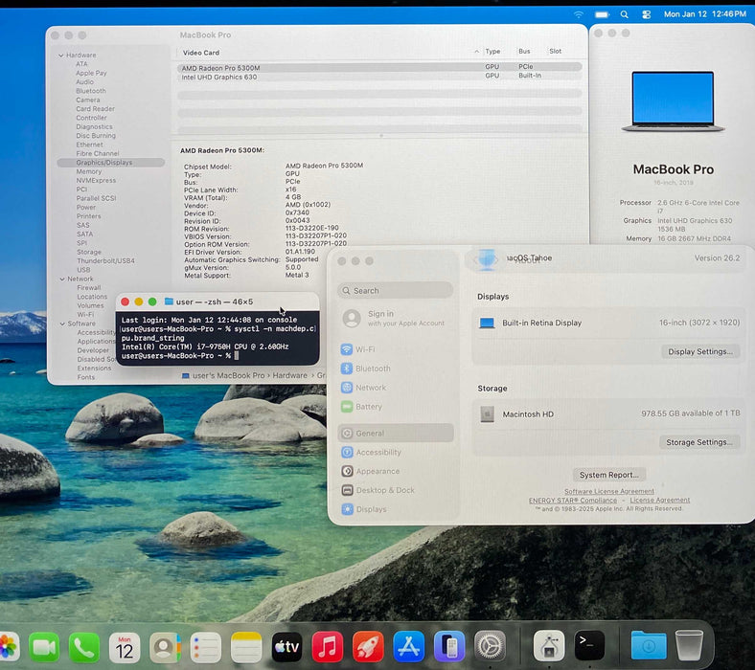Click the Macintosh HD drive icon

488,413
